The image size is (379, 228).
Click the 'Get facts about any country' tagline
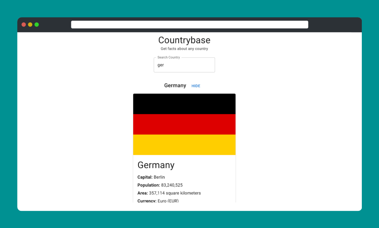coord(184,49)
